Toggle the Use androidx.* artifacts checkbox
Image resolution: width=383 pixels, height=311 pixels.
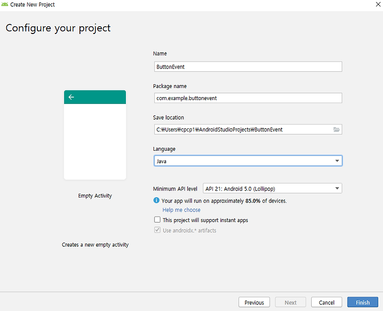click(157, 230)
